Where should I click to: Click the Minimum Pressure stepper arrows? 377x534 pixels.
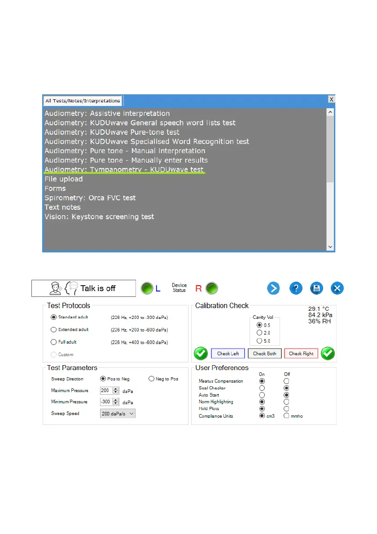pos(116,402)
